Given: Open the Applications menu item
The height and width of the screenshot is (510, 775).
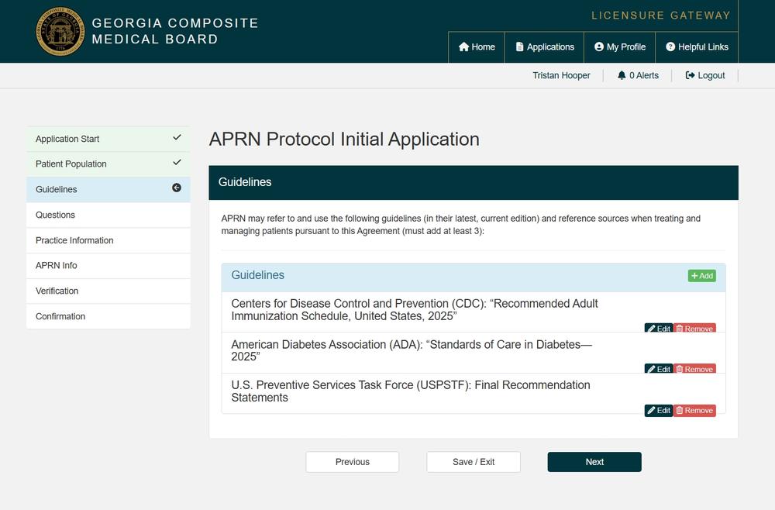Looking at the screenshot, I should 545,47.
